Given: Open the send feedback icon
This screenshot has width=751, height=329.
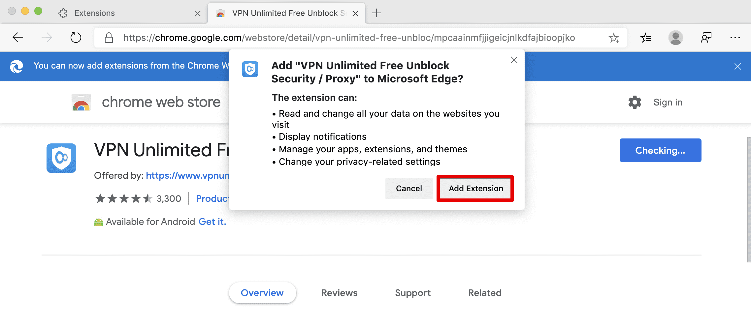Looking at the screenshot, I should (x=706, y=37).
